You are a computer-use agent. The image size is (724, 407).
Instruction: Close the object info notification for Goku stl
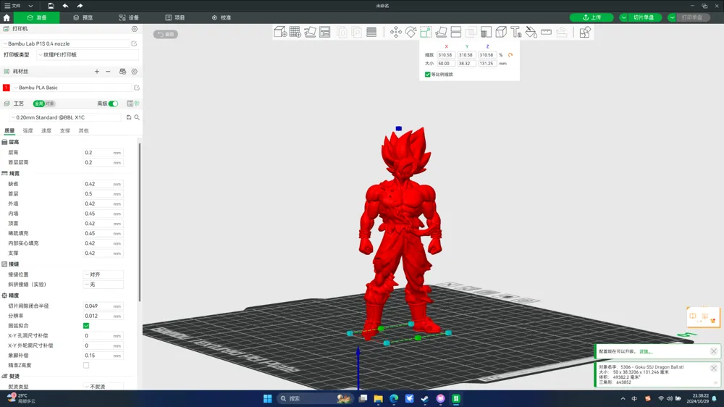713,368
